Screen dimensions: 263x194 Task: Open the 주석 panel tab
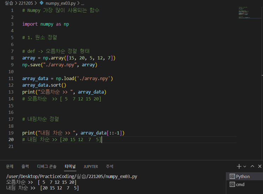pyautogui.click(x=109, y=167)
